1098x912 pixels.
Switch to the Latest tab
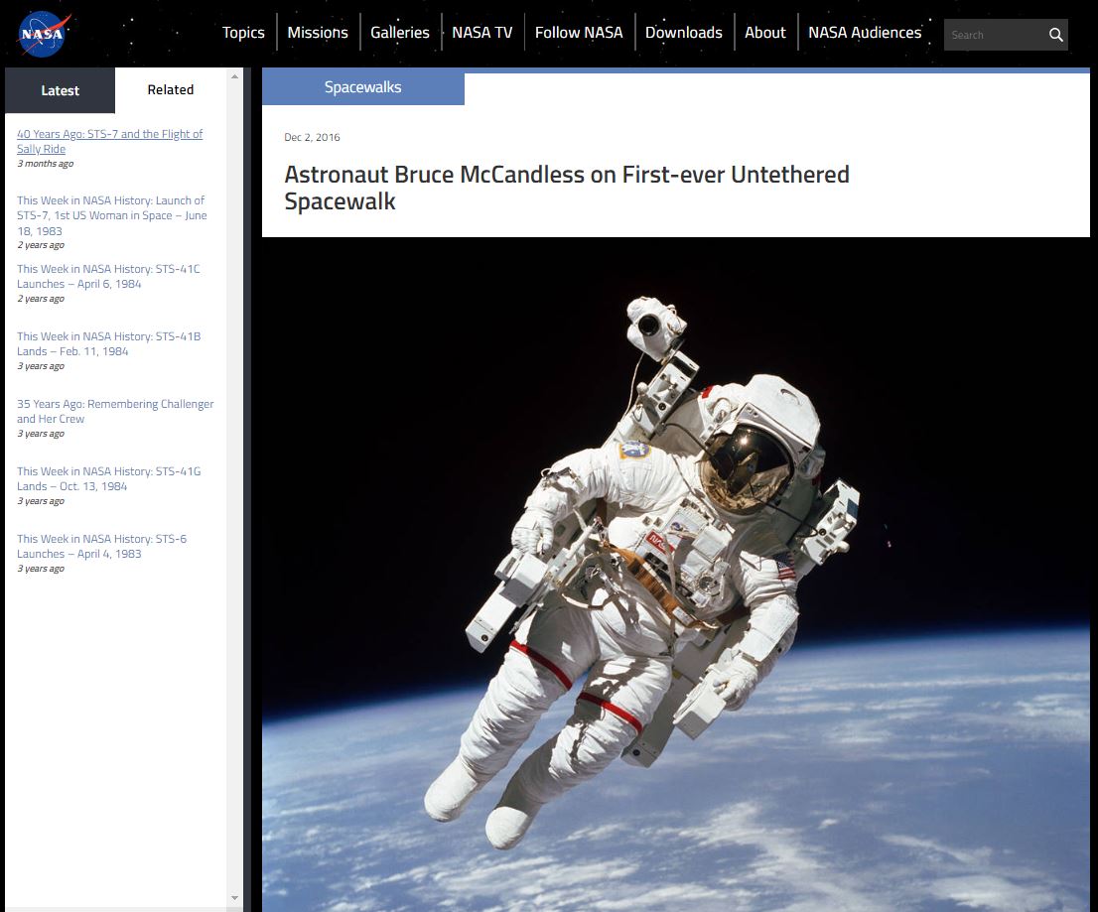click(60, 90)
